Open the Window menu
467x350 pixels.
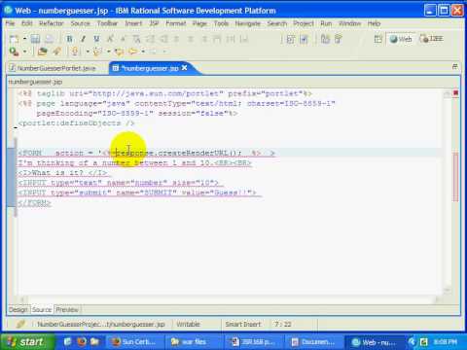(x=349, y=23)
